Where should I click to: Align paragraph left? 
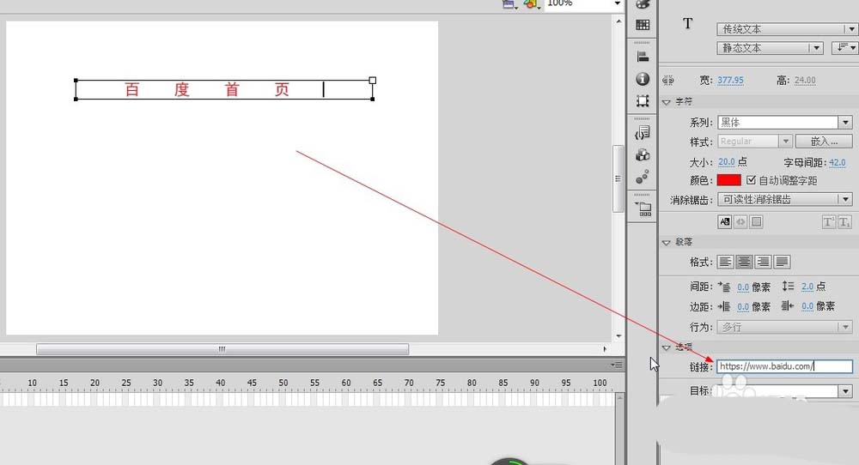pos(725,262)
